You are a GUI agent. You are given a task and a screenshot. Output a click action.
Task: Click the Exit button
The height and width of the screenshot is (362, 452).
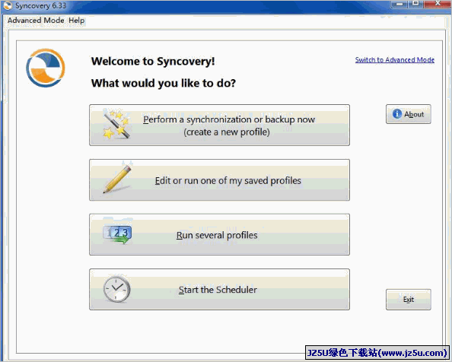409,300
